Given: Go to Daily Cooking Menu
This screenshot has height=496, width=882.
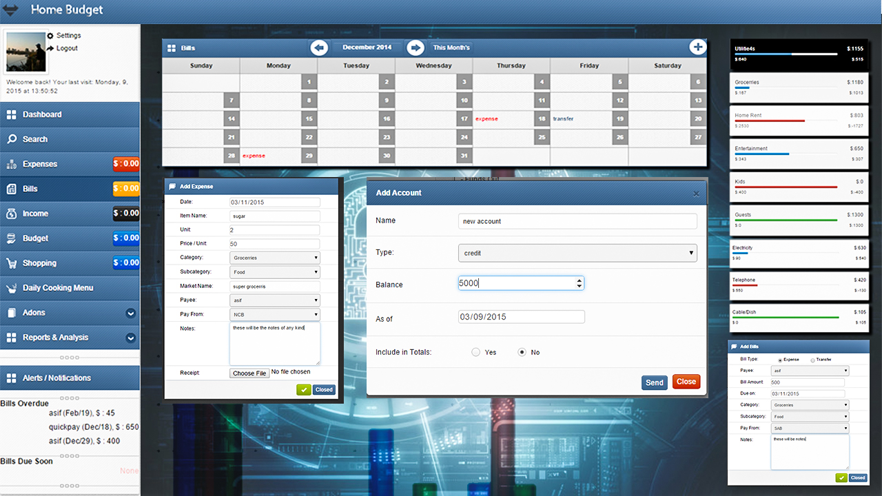Looking at the screenshot, I should pyautogui.click(x=58, y=288).
